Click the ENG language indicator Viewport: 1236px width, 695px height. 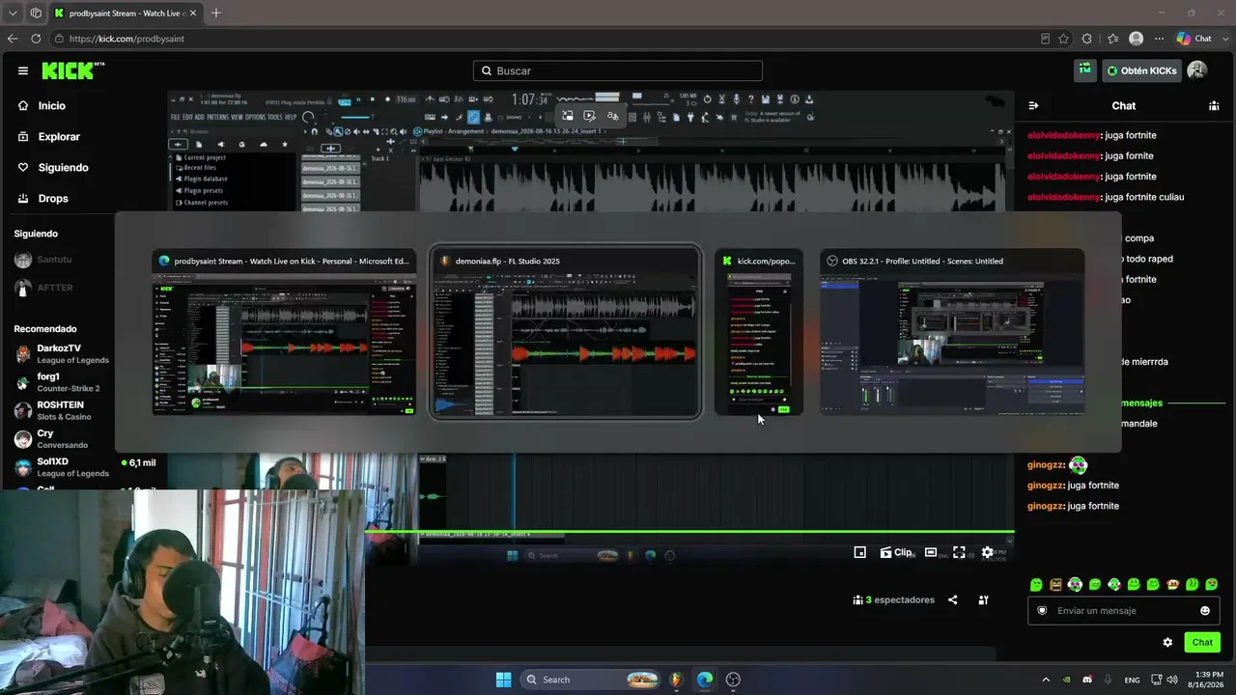coord(1133,680)
